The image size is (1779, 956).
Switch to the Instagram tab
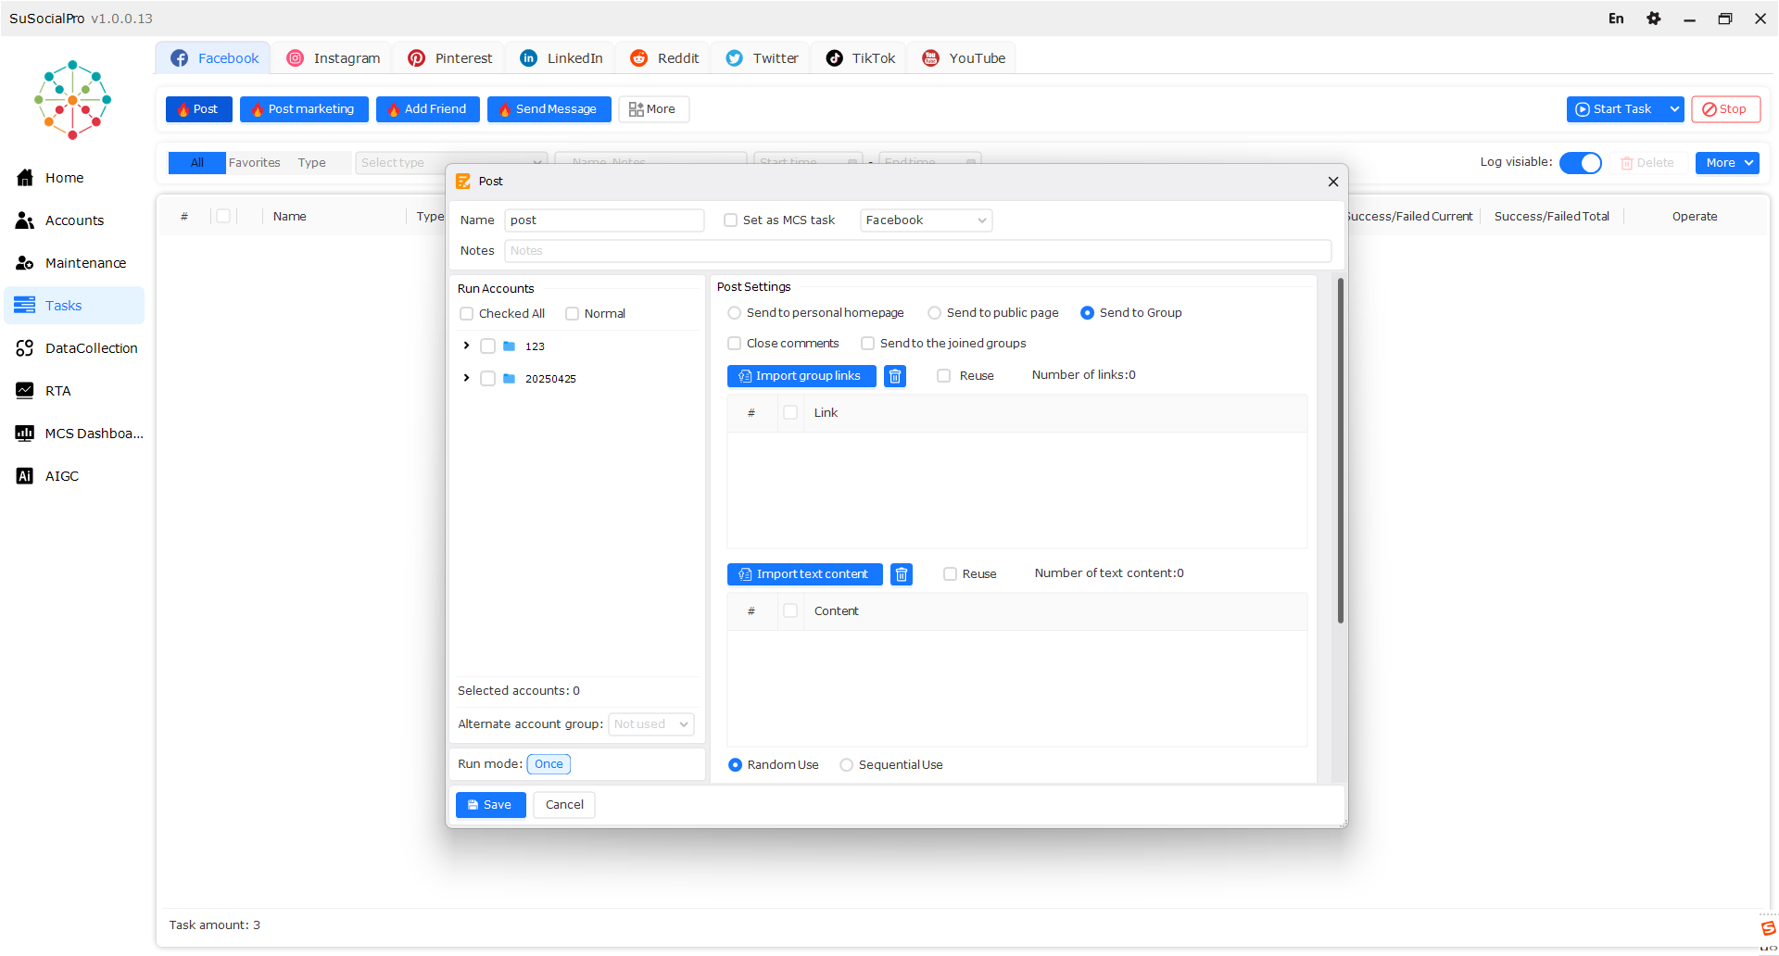[334, 58]
